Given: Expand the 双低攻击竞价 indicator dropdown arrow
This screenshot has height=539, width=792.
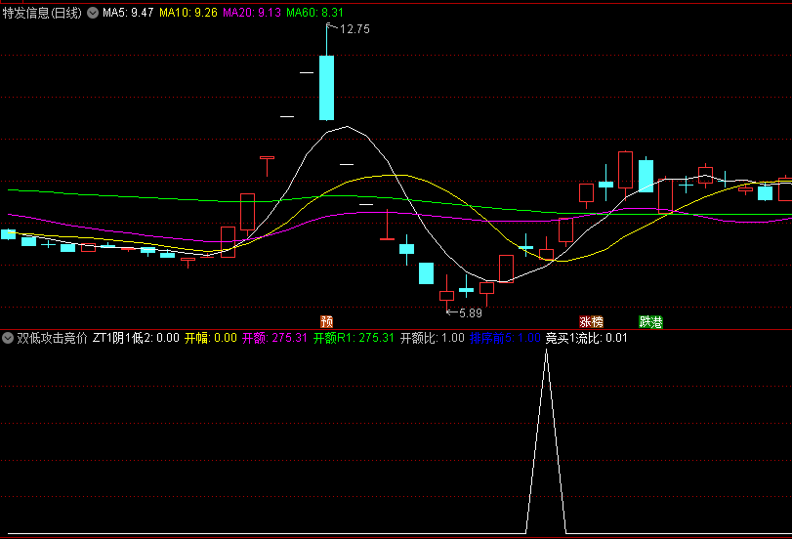Looking at the screenshot, I should [x=8, y=338].
